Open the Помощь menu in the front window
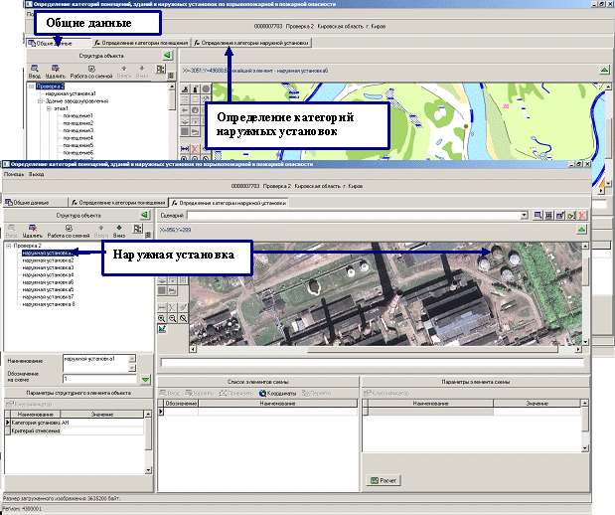This screenshot has width=615, height=515. (x=14, y=174)
